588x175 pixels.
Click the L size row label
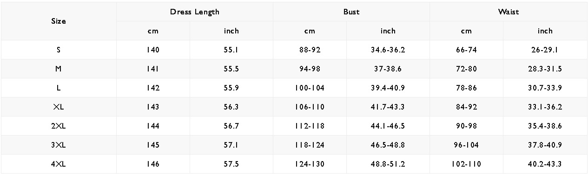point(59,88)
